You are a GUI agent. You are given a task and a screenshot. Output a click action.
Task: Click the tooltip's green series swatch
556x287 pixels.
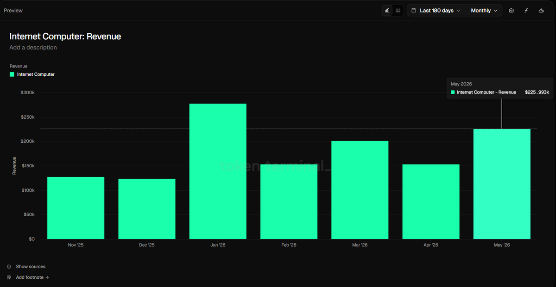[453, 92]
